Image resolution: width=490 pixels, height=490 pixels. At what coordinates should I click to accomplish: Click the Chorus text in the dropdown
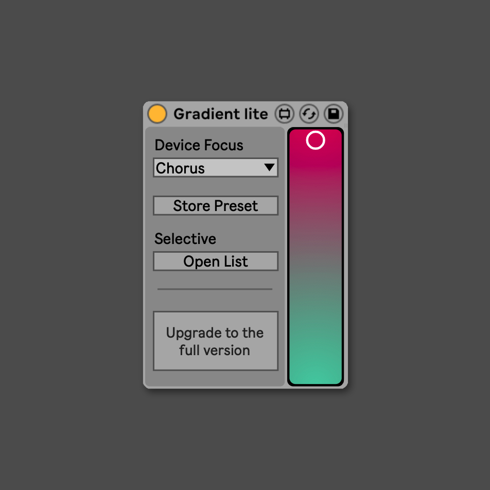(x=181, y=168)
